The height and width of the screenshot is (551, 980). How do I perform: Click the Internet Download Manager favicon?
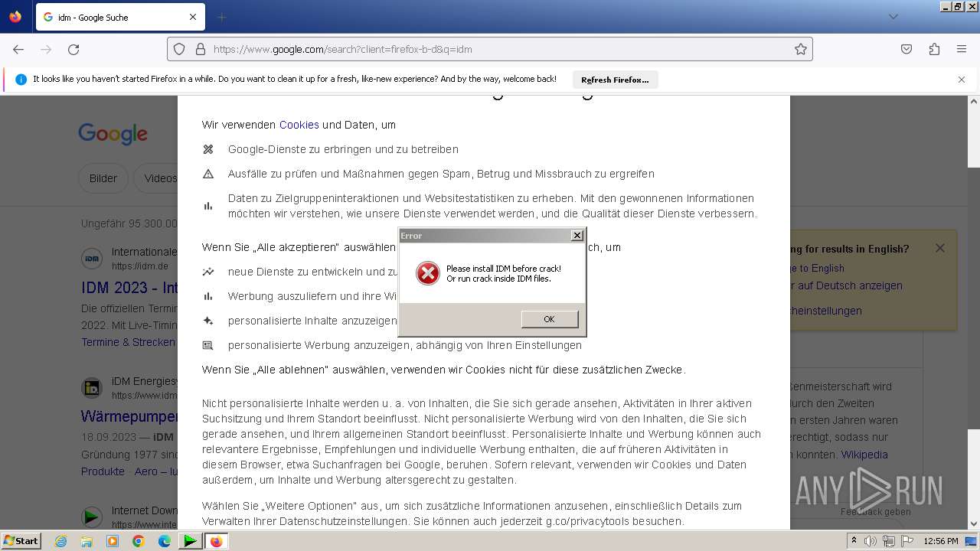point(92,517)
